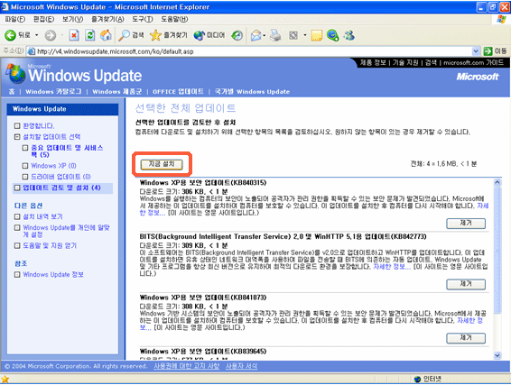Click 기술 지원 in the top black bar
Screen dimensions: 511x385
point(405,62)
